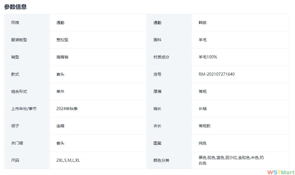
Task: Click the 单件 combination value
Action: [60, 91]
